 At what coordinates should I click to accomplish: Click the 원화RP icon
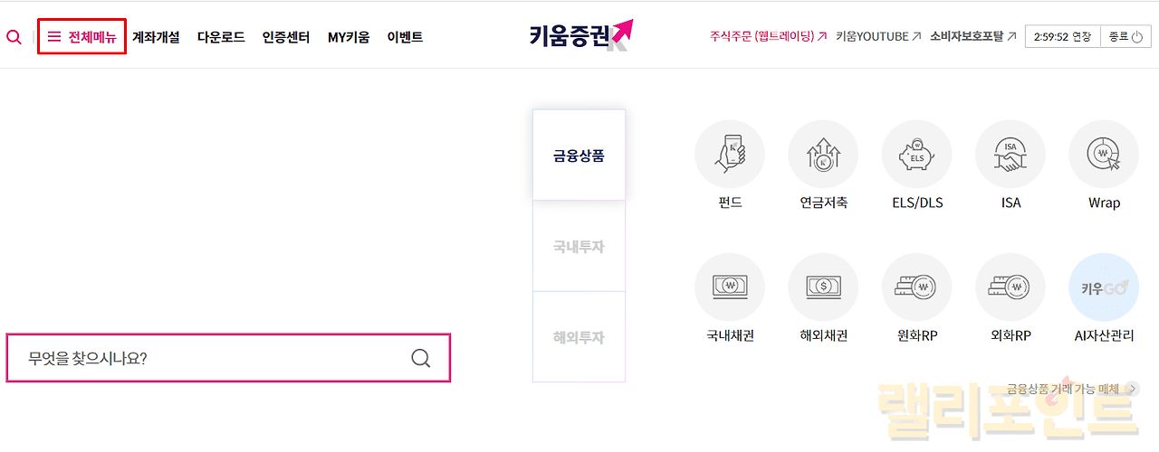coord(916,287)
